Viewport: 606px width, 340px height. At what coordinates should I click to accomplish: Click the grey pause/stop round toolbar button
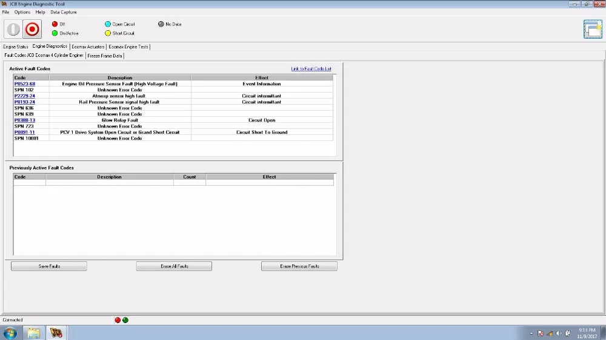(x=13, y=29)
